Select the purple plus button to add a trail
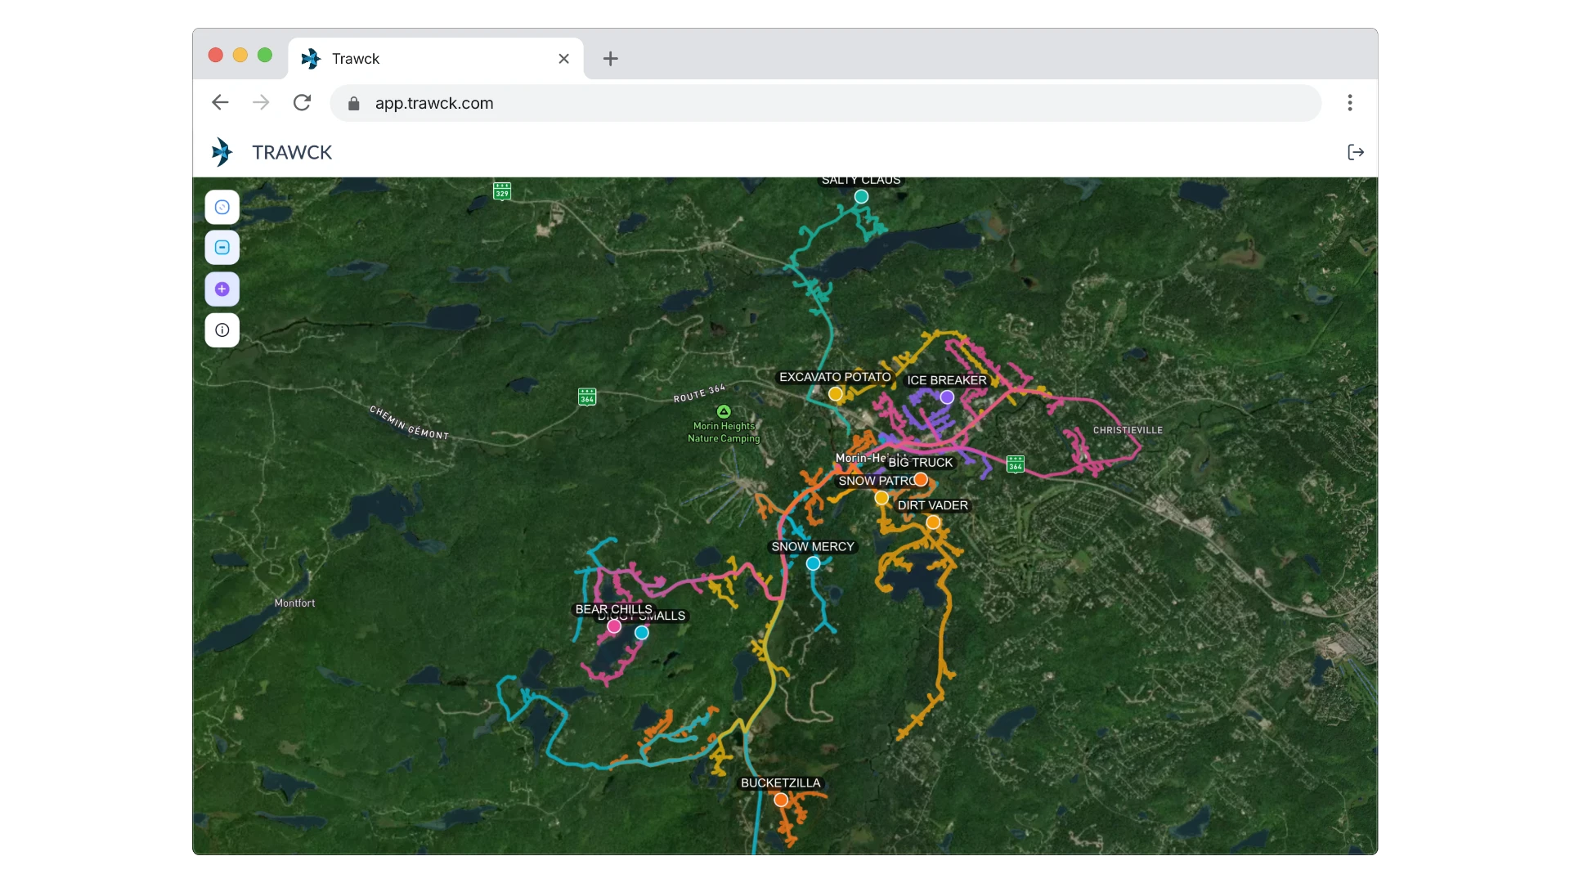Image resolution: width=1570 pixels, height=883 pixels. coord(222,289)
